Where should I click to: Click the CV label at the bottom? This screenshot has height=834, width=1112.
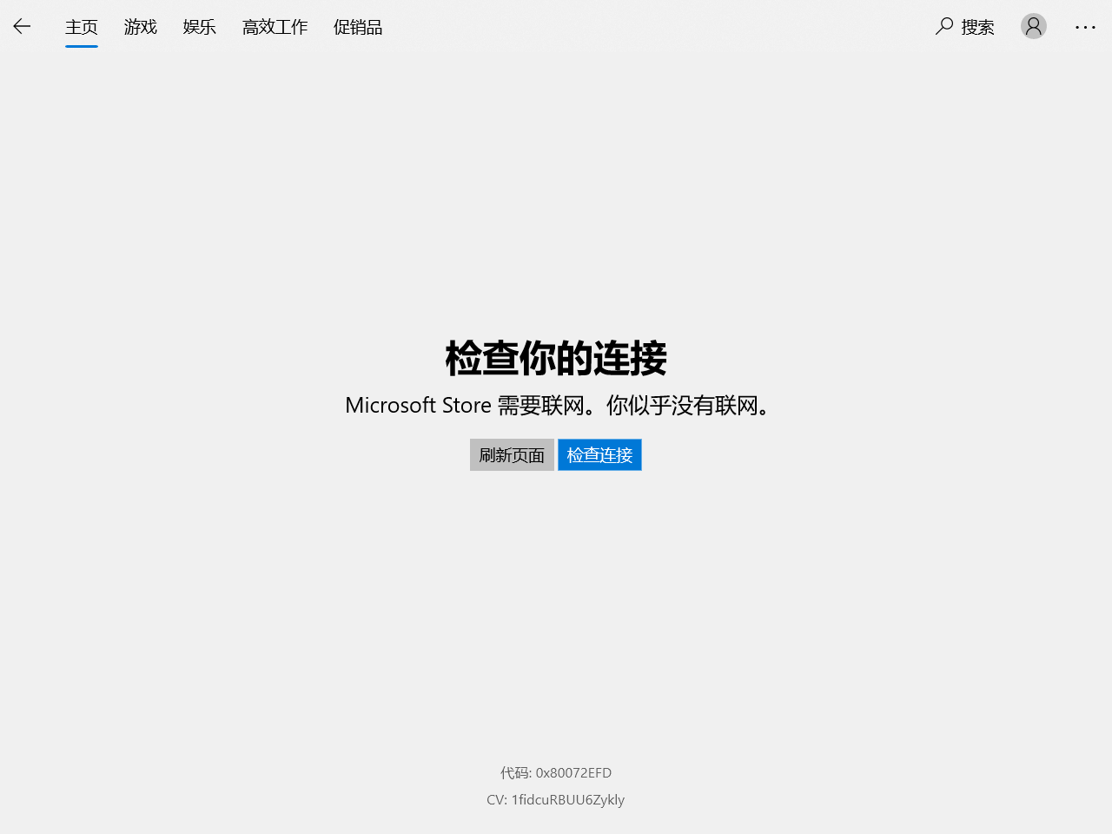pos(495,799)
